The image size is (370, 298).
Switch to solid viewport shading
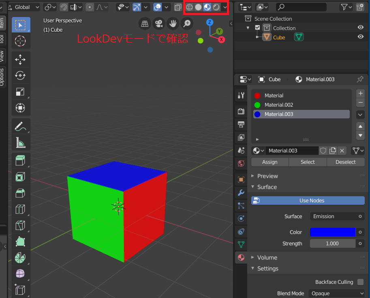[198, 7]
